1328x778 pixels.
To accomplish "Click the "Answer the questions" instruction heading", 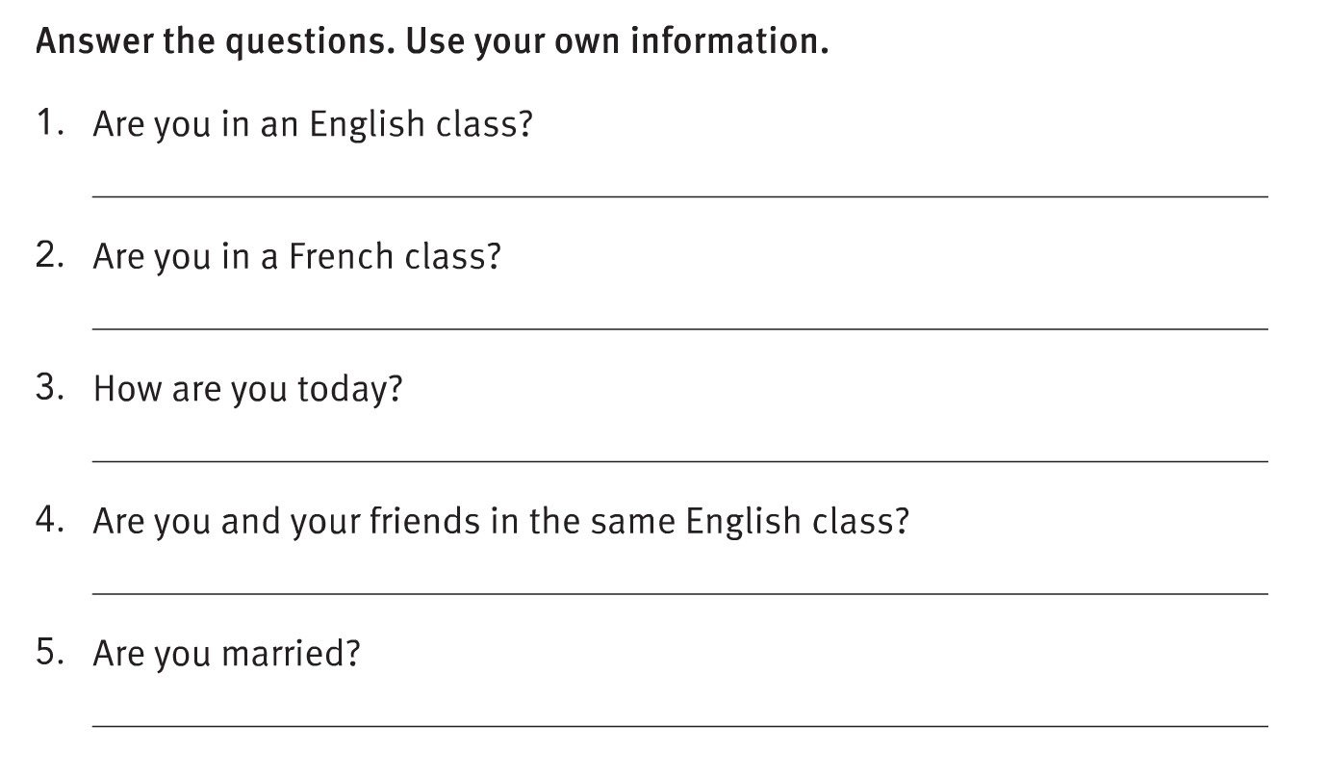I will pyautogui.click(x=431, y=42).
